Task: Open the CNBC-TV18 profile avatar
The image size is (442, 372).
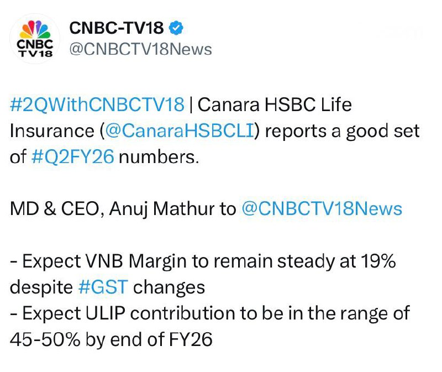Action: (x=35, y=38)
